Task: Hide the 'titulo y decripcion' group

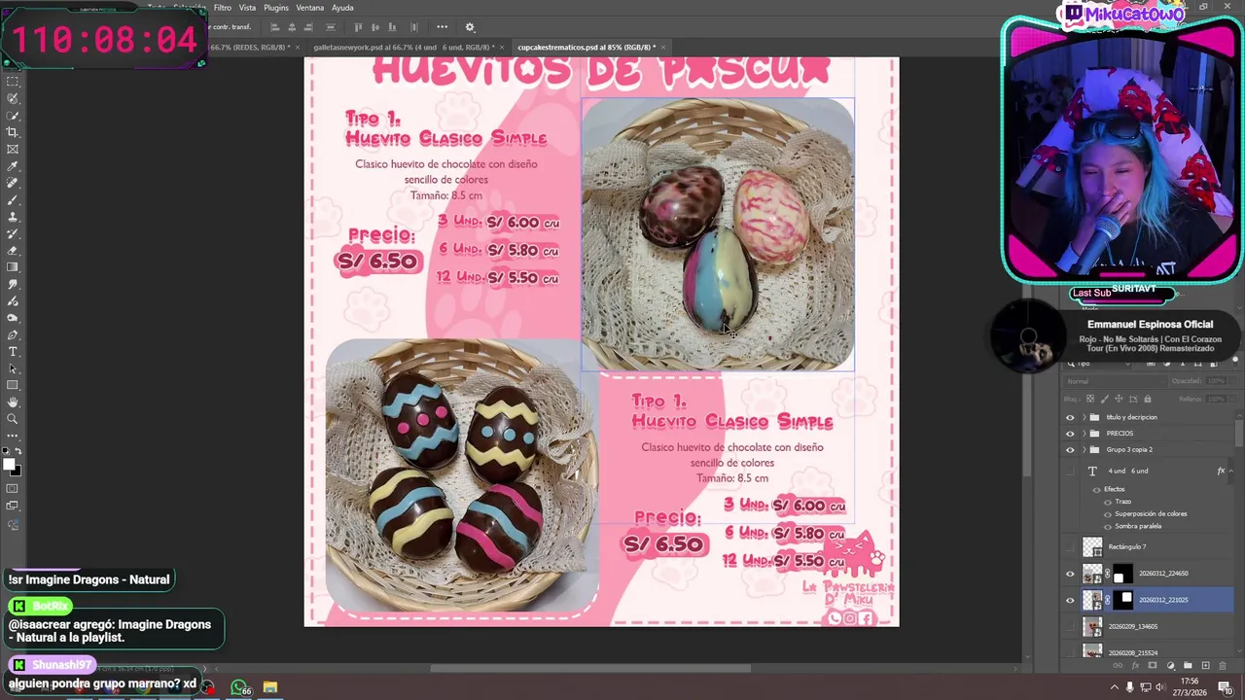Action: [x=1071, y=417]
